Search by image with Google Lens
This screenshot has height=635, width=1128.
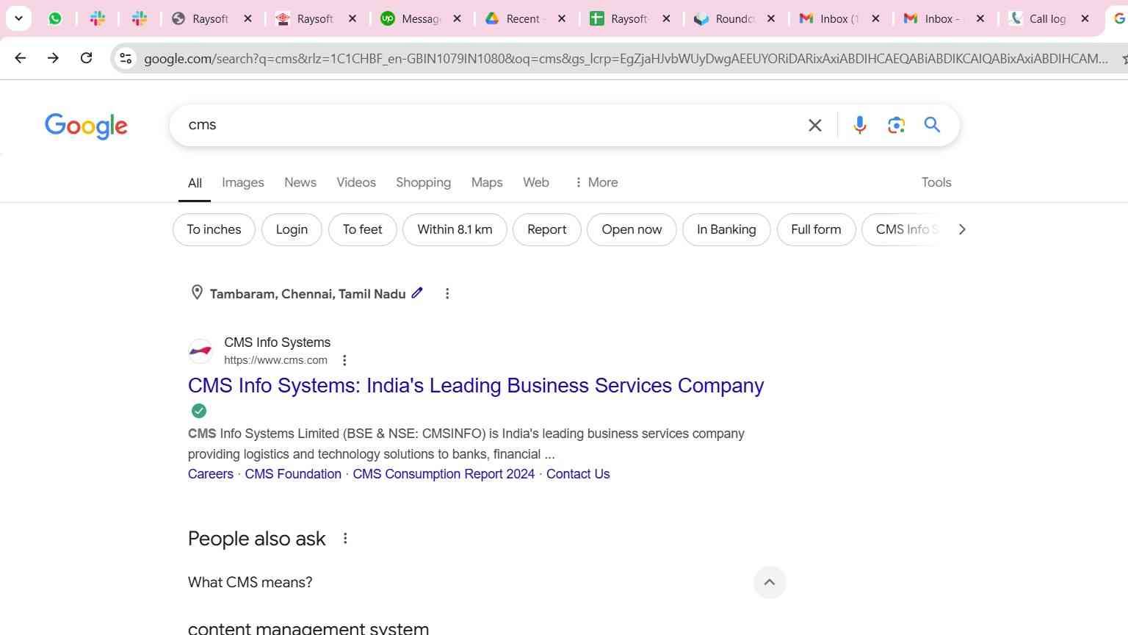coord(896,126)
